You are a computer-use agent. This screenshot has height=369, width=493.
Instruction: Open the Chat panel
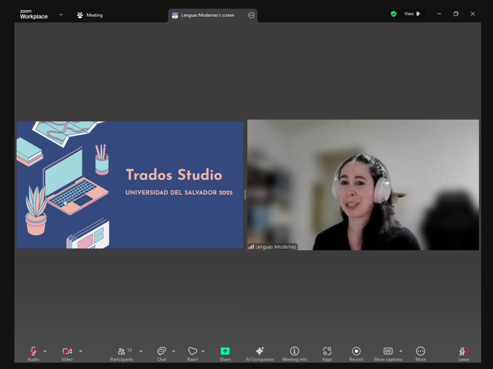(162, 354)
